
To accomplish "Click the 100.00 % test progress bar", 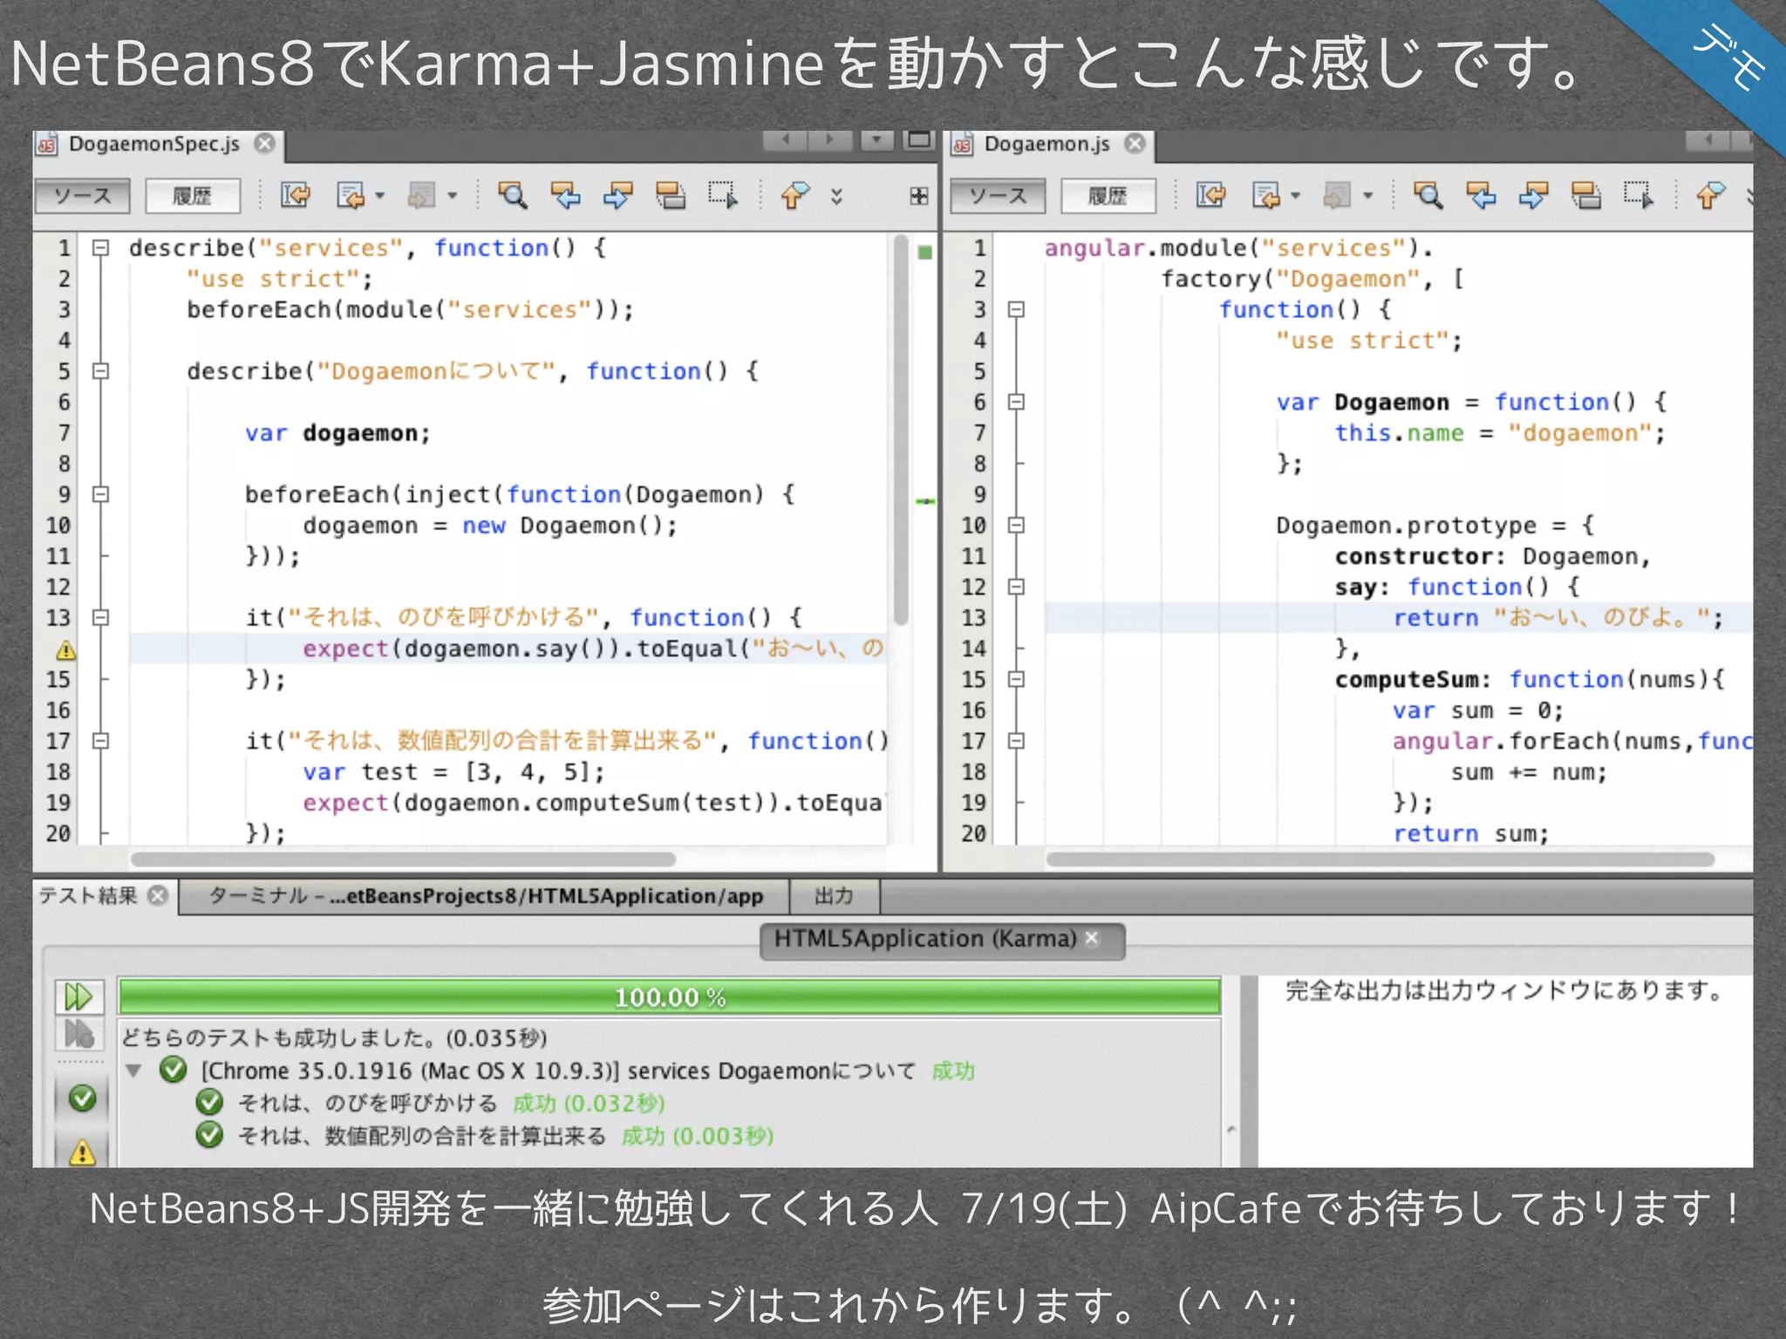I will click(x=670, y=997).
